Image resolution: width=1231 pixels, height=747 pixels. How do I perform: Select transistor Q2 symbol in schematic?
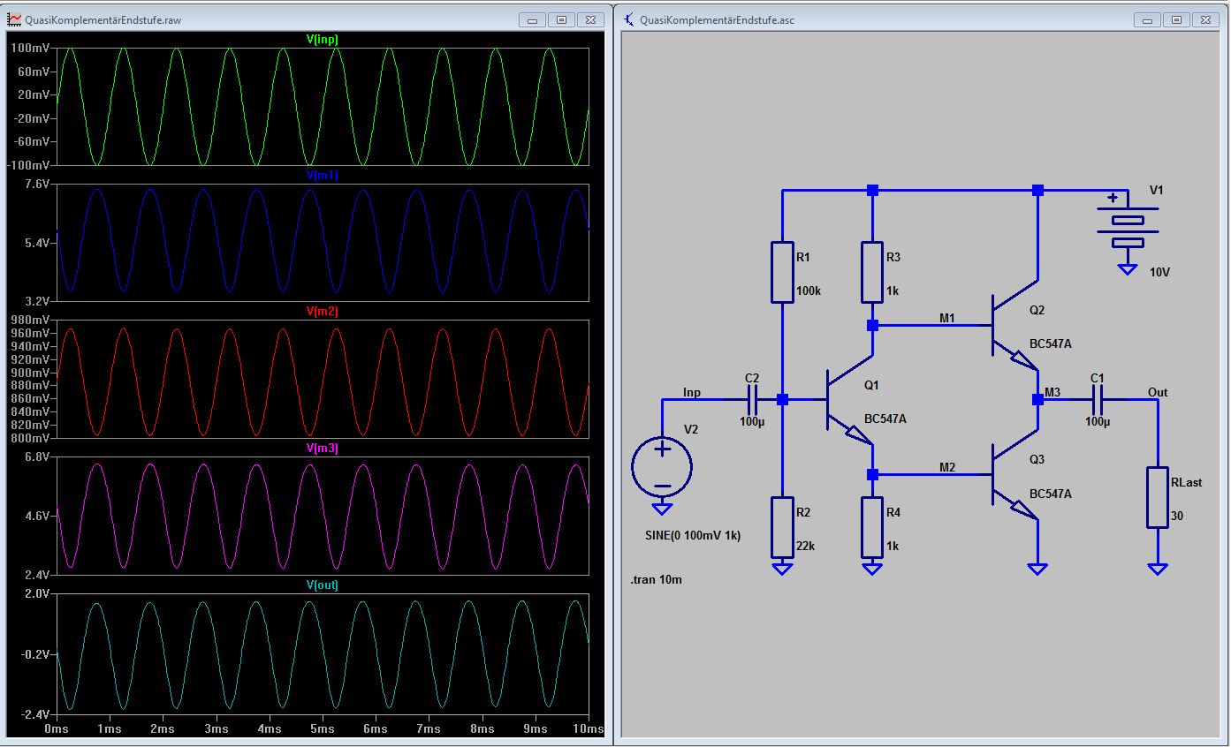(x=1014, y=325)
